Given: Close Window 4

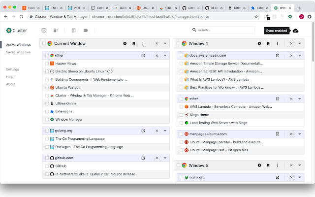Looking at the screenshot, I should [x=291, y=43].
